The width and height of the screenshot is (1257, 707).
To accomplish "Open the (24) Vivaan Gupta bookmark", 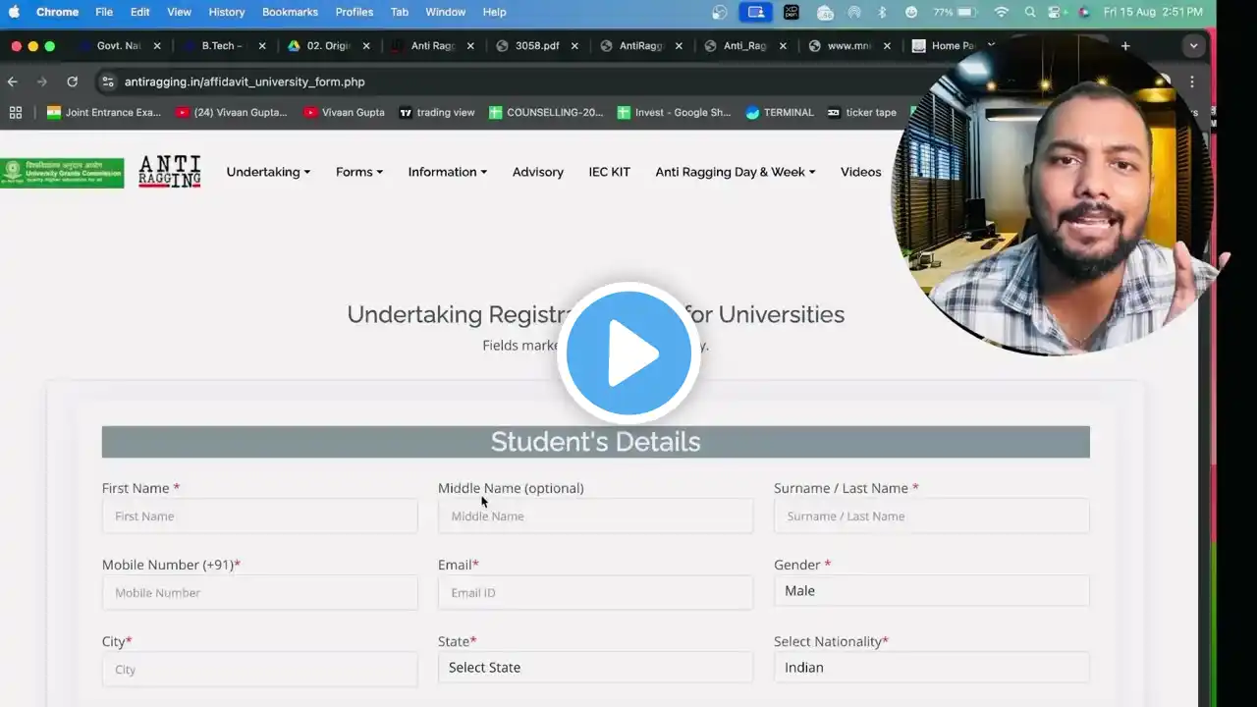I will tap(232, 112).
